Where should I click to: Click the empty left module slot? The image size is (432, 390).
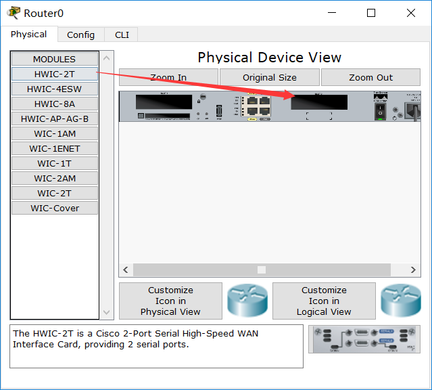[x=164, y=102]
